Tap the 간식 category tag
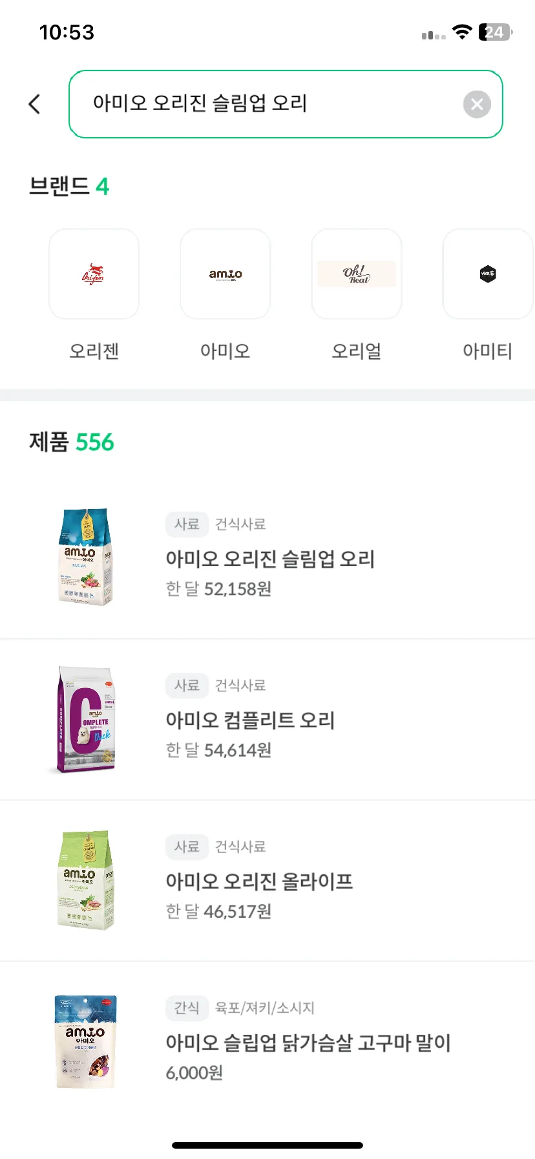This screenshot has width=535, height=1159. click(x=187, y=1008)
